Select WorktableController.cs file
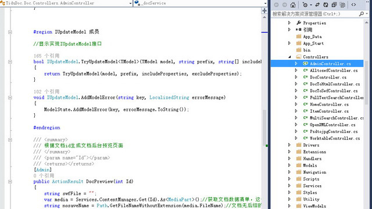Image resolution: width=372 pixels, height=209 pixels. pos(335,138)
